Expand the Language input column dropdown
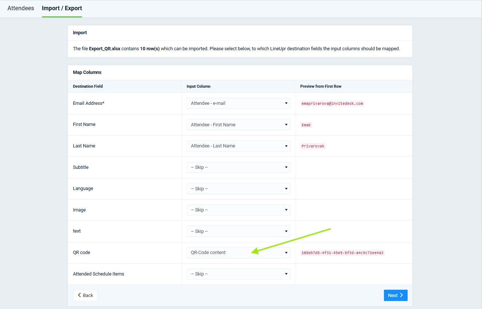 click(238, 189)
